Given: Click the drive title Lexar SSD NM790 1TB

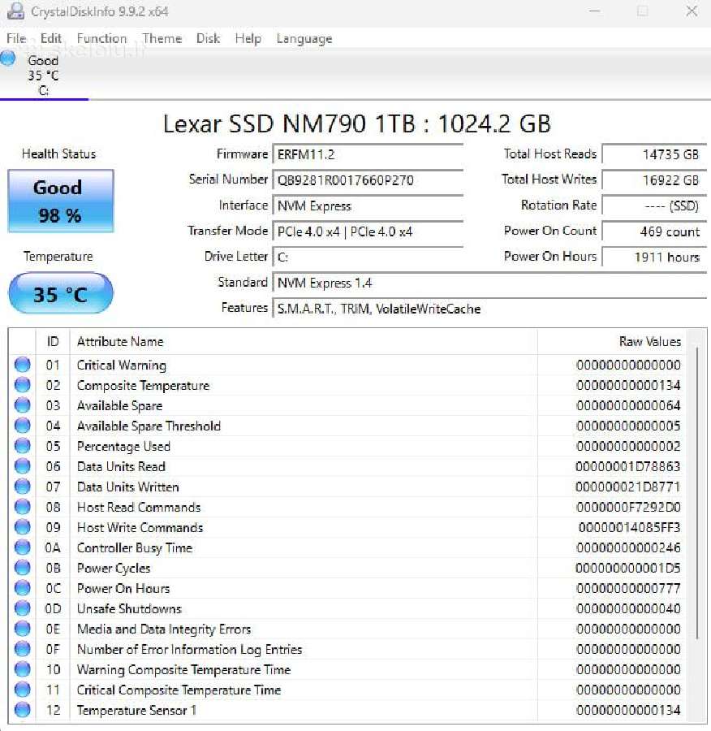Looking at the screenshot, I should click(x=356, y=123).
